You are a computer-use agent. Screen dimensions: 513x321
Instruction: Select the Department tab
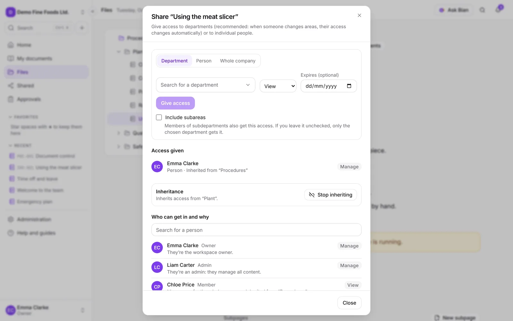click(174, 61)
